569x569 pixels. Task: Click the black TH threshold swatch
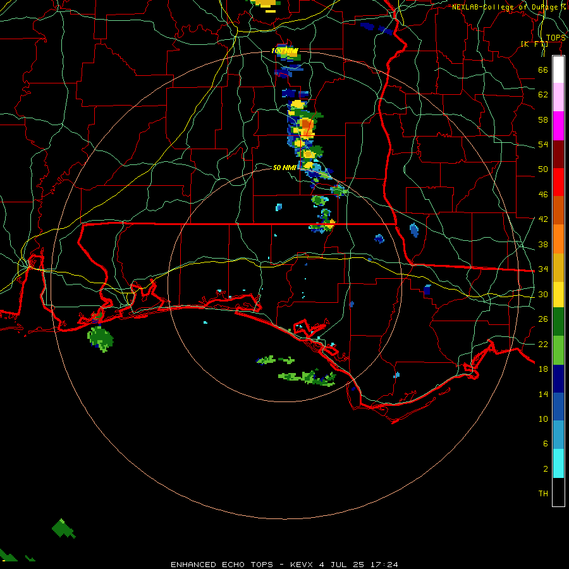click(558, 492)
